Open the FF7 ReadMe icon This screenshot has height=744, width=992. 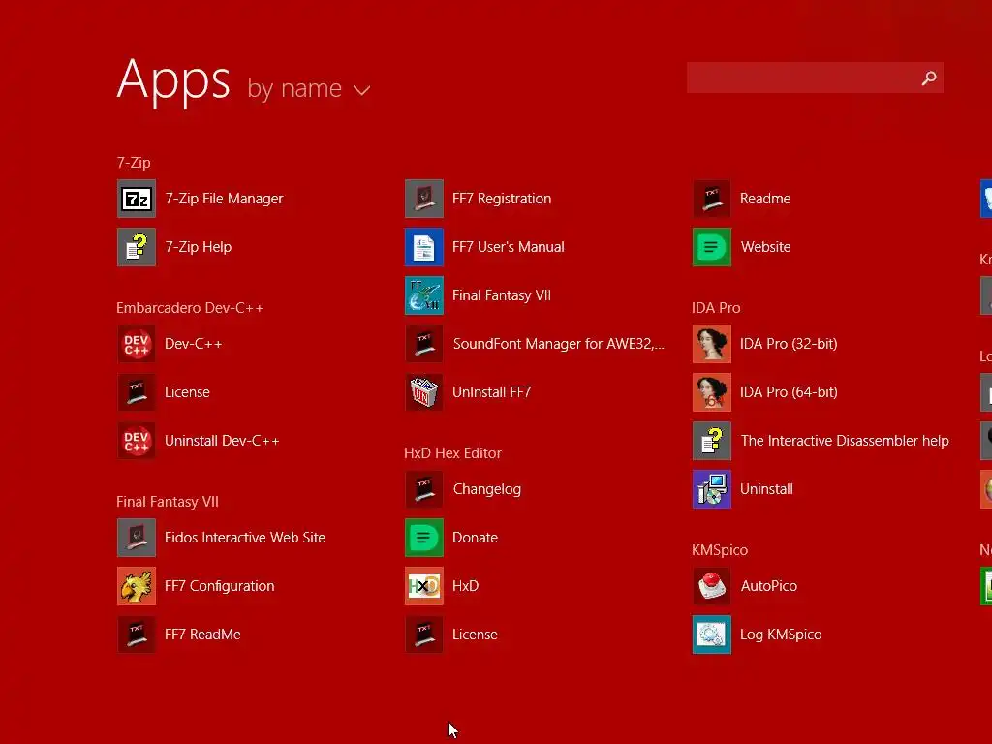click(x=136, y=634)
